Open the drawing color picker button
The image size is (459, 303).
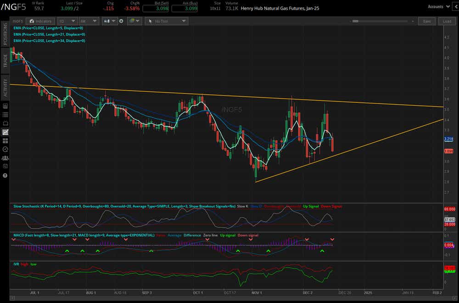[x=134, y=21]
